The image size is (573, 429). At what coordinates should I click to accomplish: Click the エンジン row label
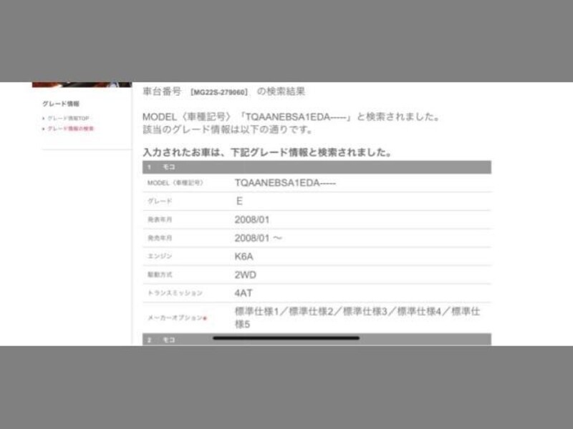tap(160, 256)
